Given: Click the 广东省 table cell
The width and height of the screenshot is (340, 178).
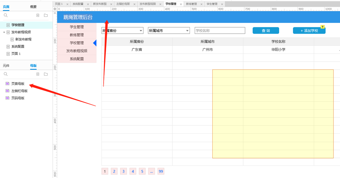Looking at the screenshot, I should pyautogui.click(x=137, y=50).
